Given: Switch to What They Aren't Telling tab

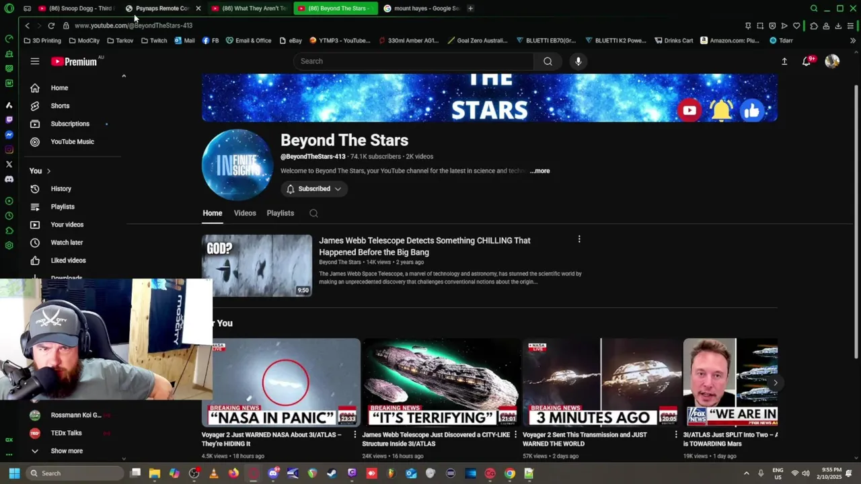Looking at the screenshot, I should pyautogui.click(x=250, y=9).
